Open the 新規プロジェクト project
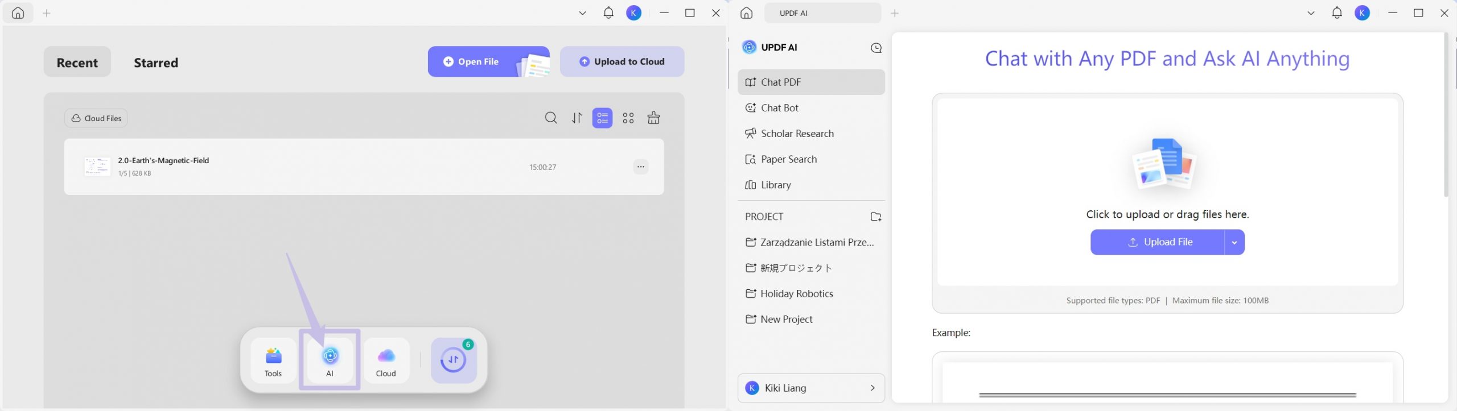 (x=811, y=268)
